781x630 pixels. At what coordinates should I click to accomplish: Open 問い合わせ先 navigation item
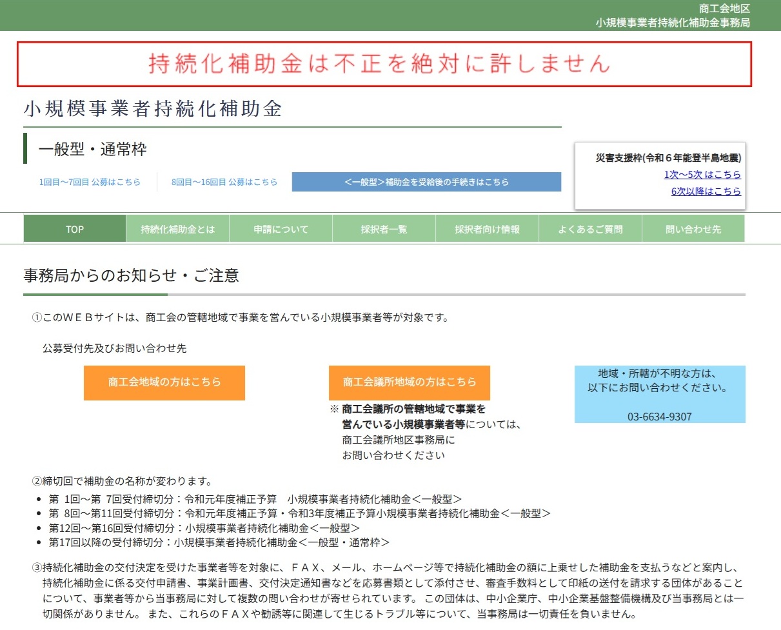coord(693,229)
